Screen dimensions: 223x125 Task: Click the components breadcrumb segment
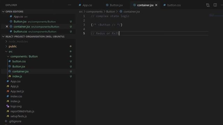[94, 11]
